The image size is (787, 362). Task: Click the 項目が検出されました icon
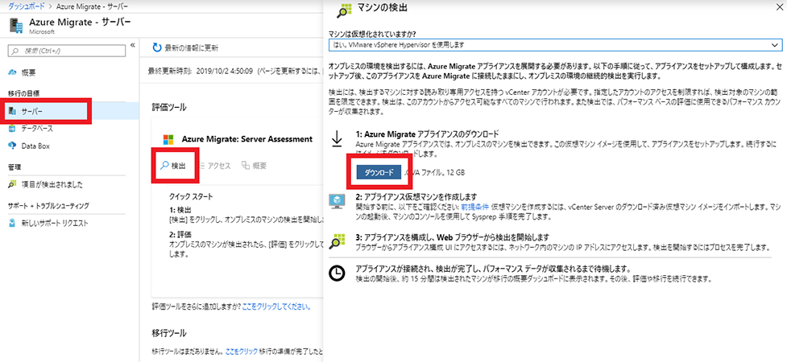(x=12, y=184)
